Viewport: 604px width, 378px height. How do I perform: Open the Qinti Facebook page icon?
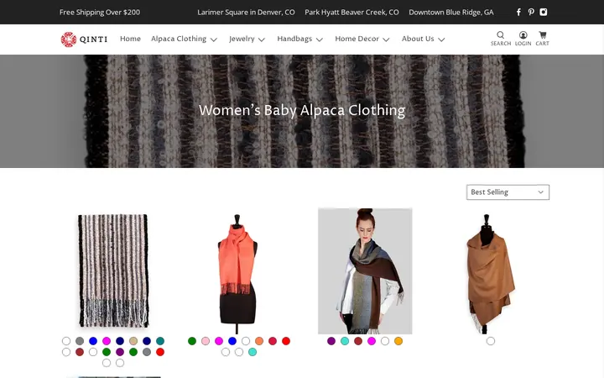[518, 12]
